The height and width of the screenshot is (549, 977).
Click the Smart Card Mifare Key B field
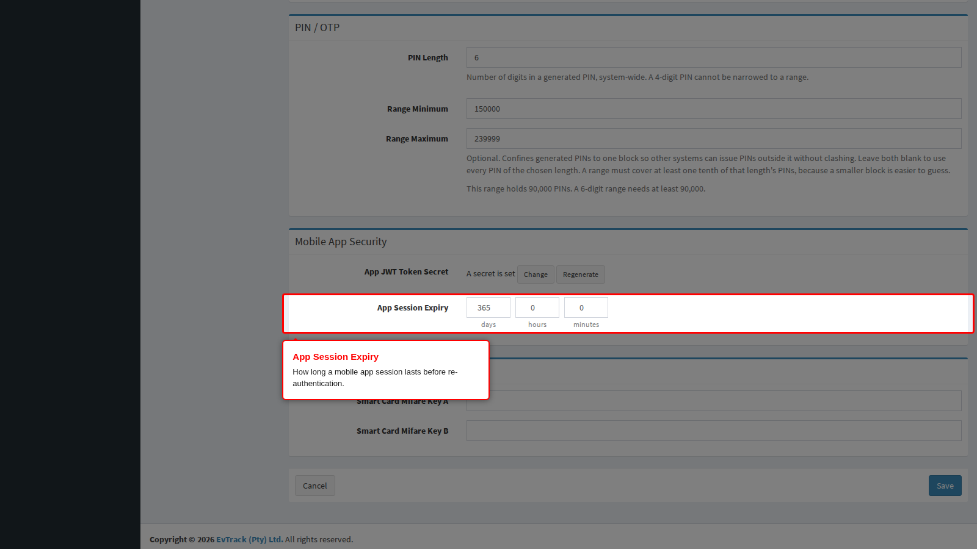point(714,431)
